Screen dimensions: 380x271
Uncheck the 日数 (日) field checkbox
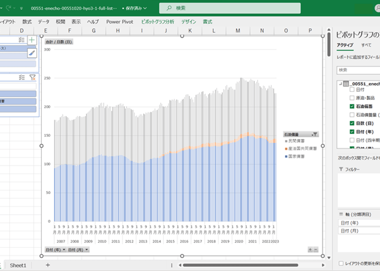tap(352, 123)
